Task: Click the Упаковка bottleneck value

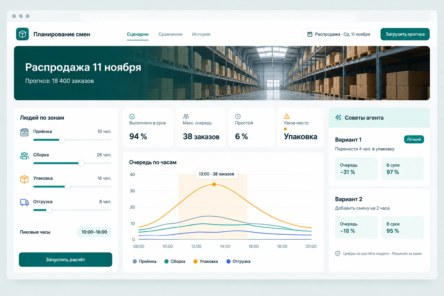Action: 301,136
